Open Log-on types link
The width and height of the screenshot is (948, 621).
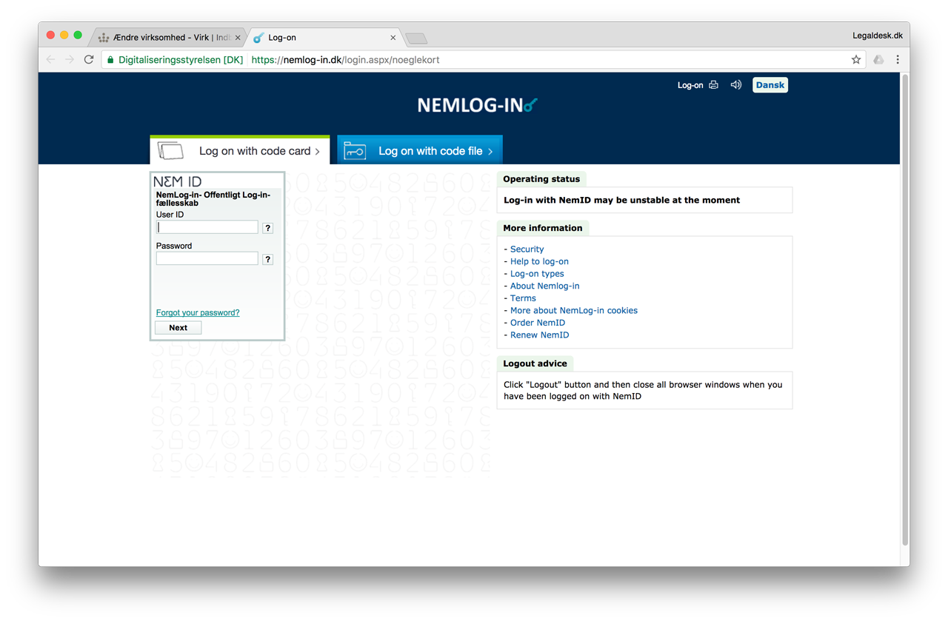(x=537, y=274)
